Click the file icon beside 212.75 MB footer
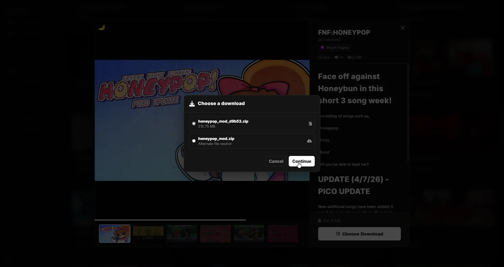This screenshot has height=267, width=504. tap(319, 221)
